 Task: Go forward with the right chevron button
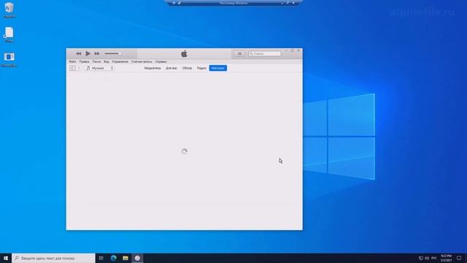click(79, 68)
